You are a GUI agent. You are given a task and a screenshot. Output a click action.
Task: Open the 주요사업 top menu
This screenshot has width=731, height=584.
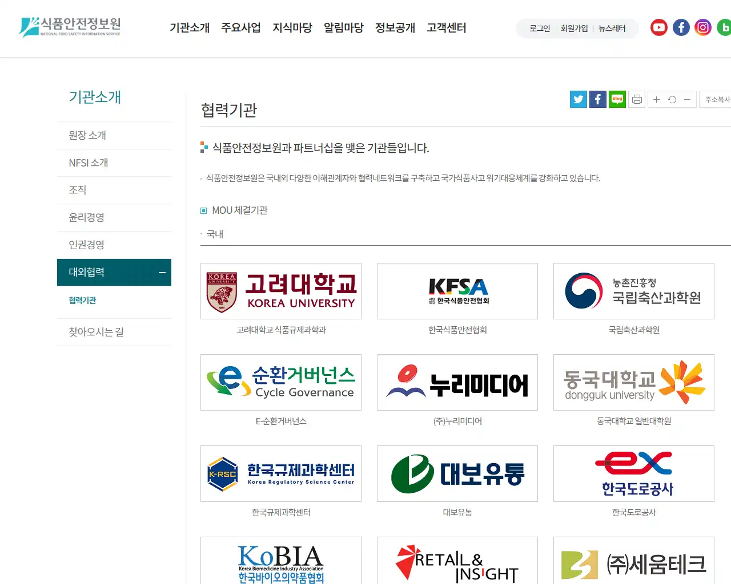pyautogui.click(x=241, y=27)
